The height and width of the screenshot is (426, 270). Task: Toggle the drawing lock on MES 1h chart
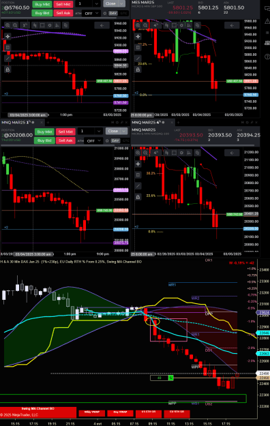click(7, 70)
